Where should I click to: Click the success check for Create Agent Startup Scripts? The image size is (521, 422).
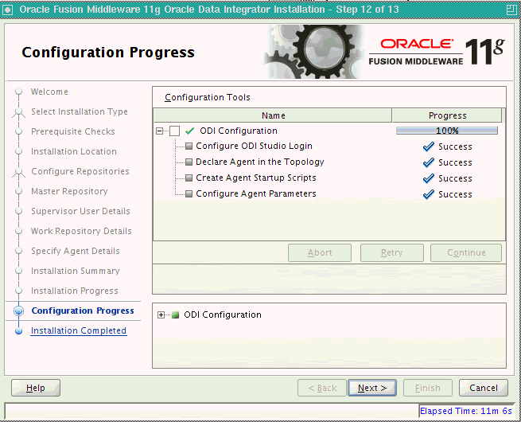pyautogui.click(x=429, y=178)
